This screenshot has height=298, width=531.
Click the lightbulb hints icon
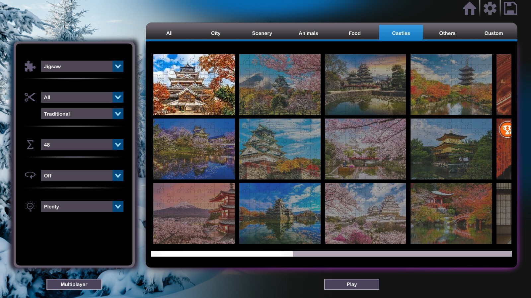coord(30,206)
